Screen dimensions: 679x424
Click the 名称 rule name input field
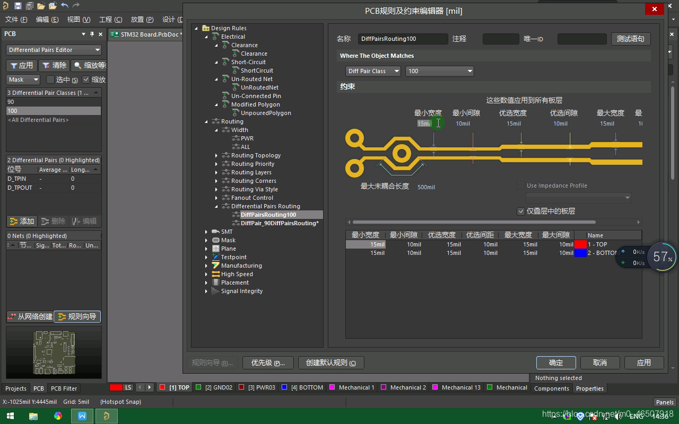coord(403,39)
